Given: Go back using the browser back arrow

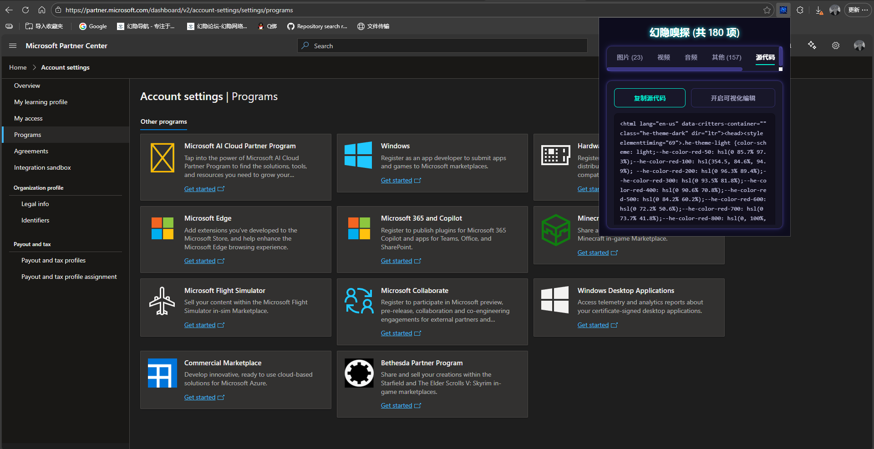Looking at the screenshot, I should point(9,10).
